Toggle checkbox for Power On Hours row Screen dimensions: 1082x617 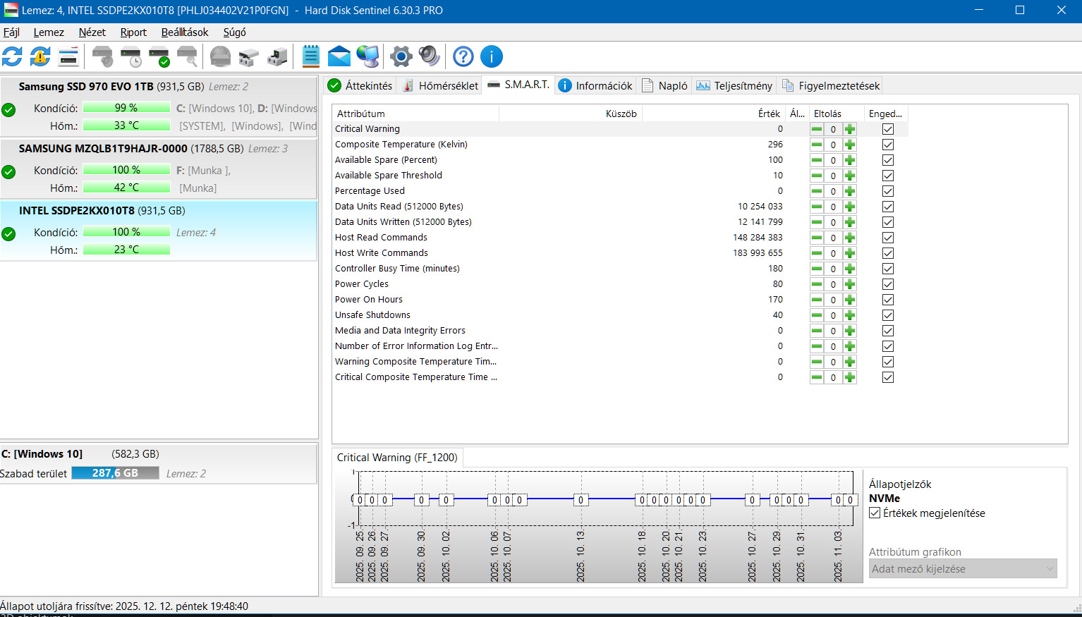[888, 300]
